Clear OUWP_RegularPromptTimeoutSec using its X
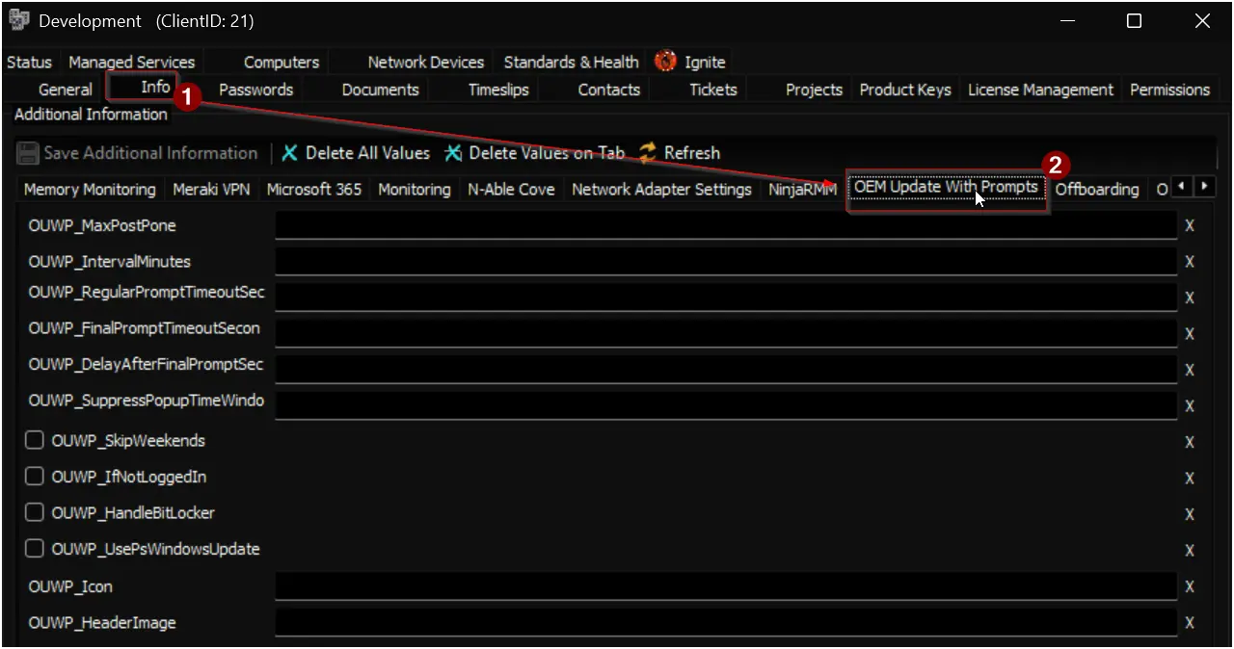The height and width of the screenshot is (649, 1234). point(1190,298)
